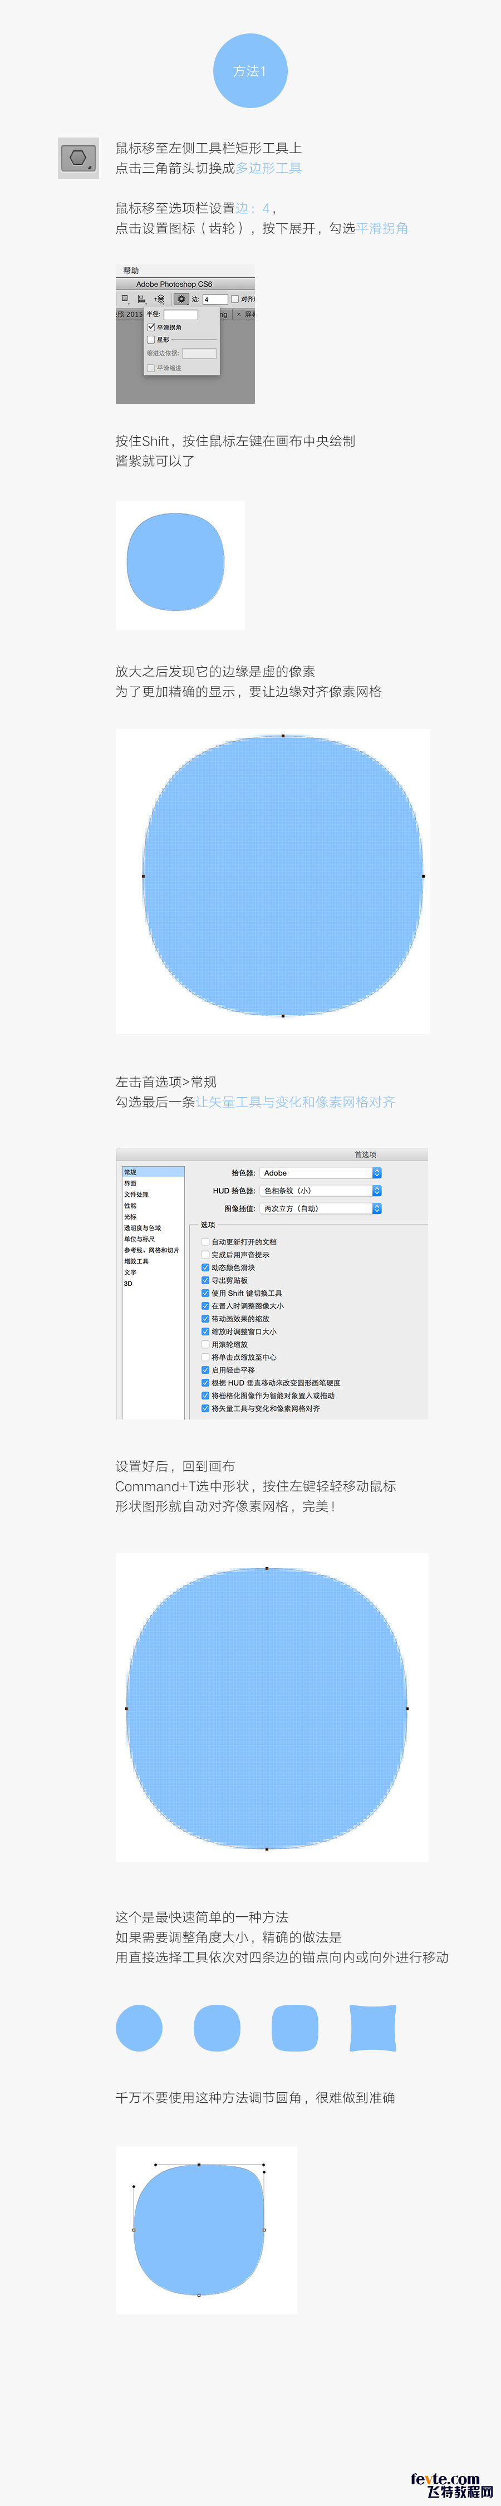Click the perfect circle shape sample
Image resolution: width=501 pixels, height=2506 pixels.
point(139,2028)
